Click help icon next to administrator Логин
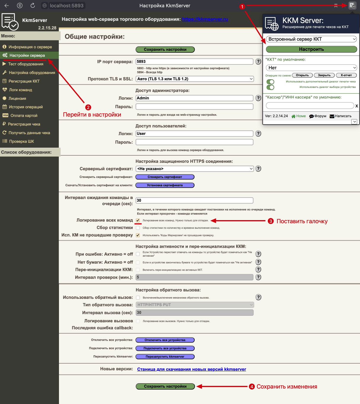Screen dimensions: 360x404 pyautogui.click(x=258, y=98)
